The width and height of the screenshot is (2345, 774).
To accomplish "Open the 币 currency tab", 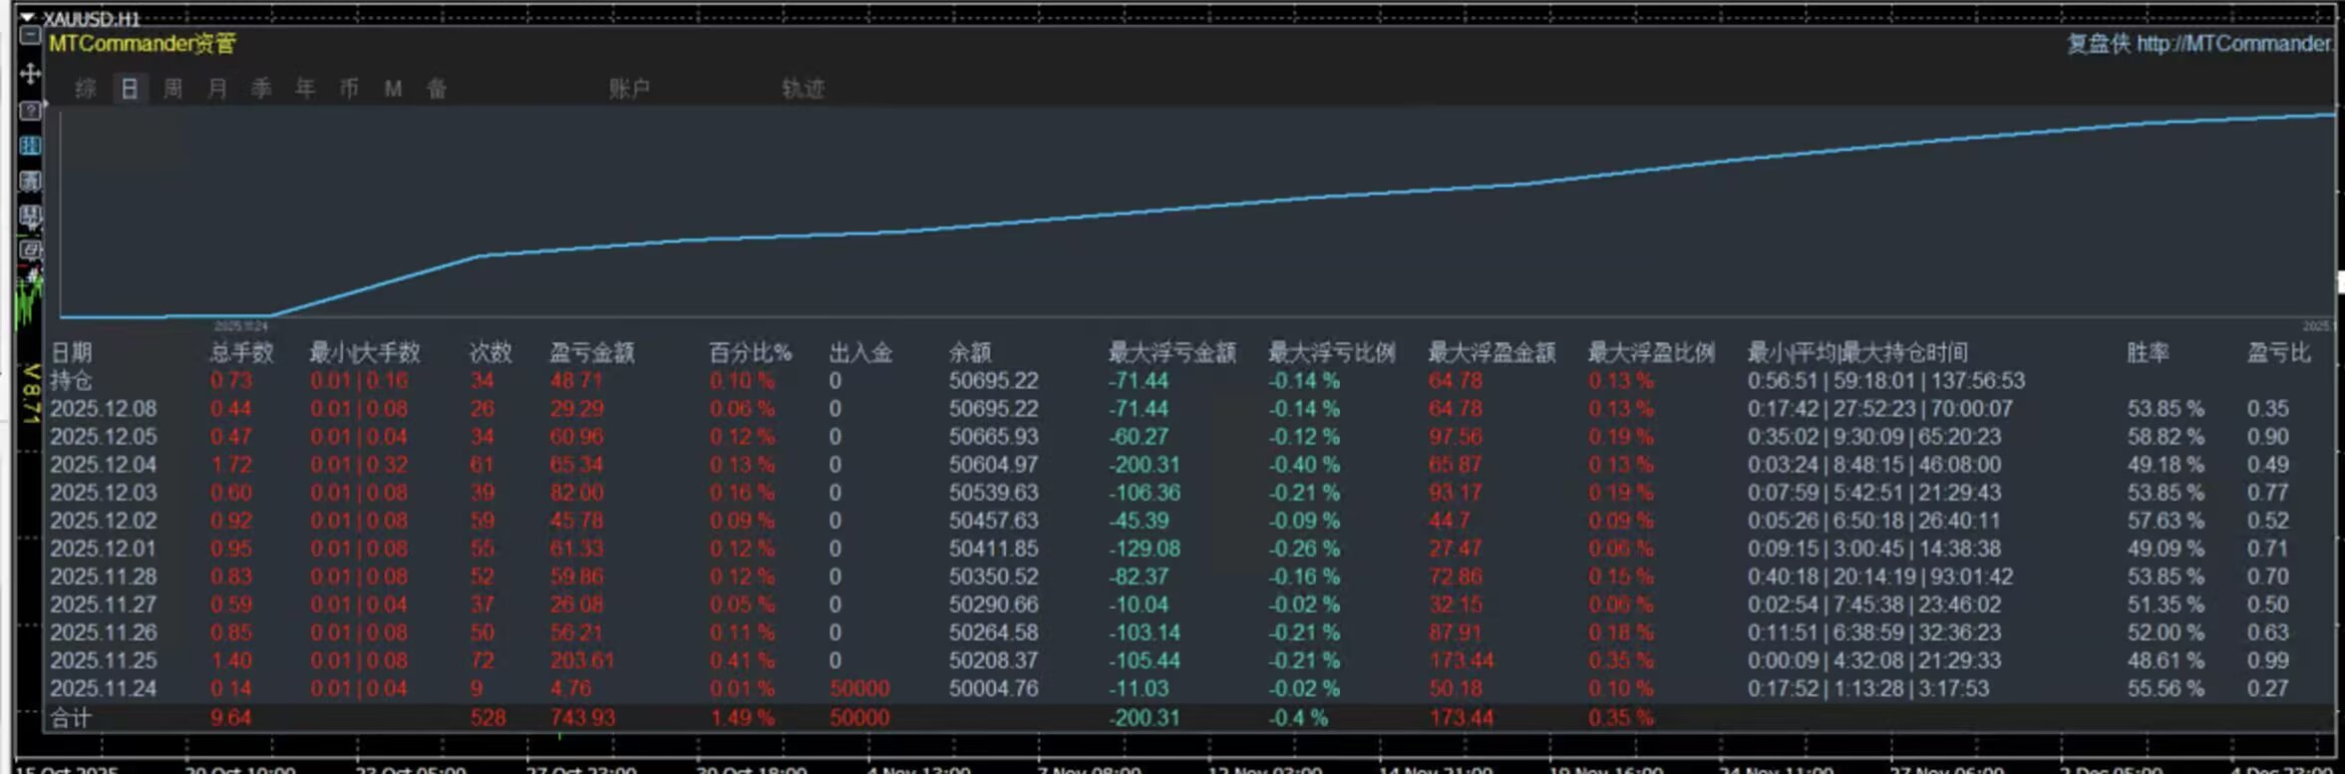I will click(x=349, y=89).
